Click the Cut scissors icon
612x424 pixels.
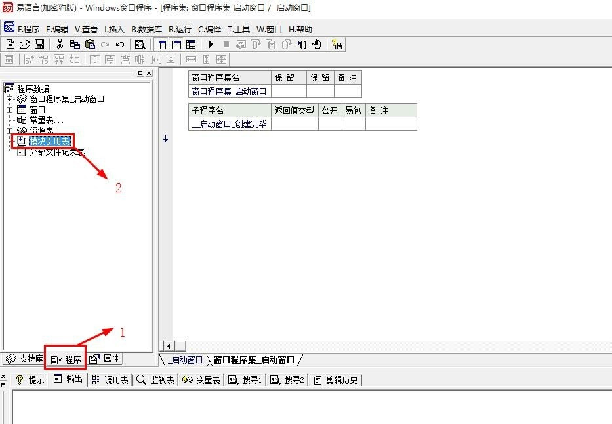(60, 45)
